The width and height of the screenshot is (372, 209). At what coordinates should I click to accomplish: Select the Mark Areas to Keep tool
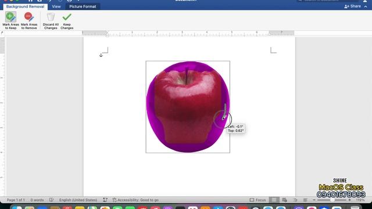click(10, 21)
